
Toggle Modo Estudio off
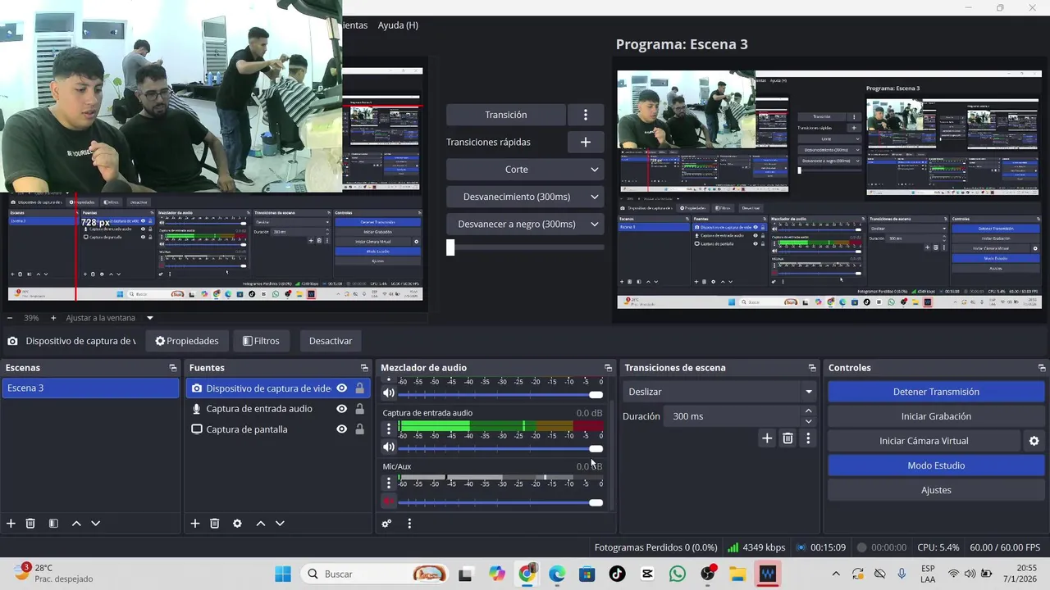(x=936, y=465)
